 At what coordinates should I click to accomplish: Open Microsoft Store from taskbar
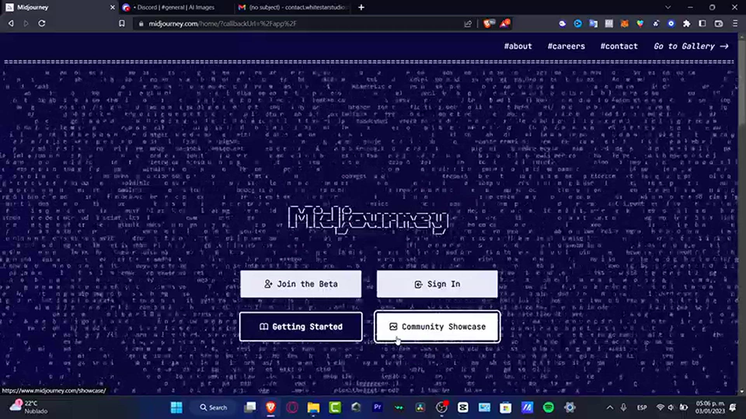(x=505, y=407)
